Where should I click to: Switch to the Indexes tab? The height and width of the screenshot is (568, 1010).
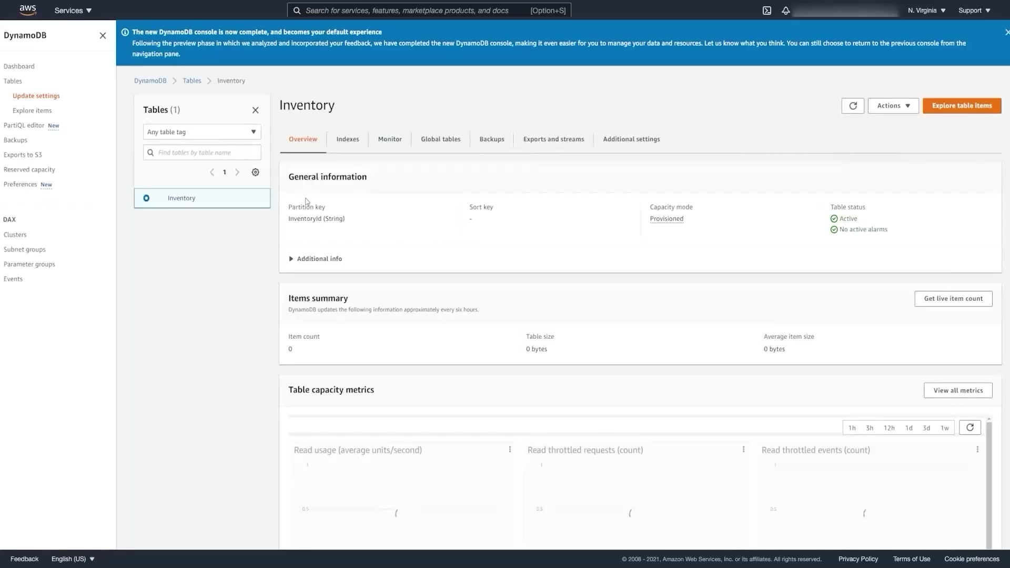pyautogui.click(x=348, y=139)
